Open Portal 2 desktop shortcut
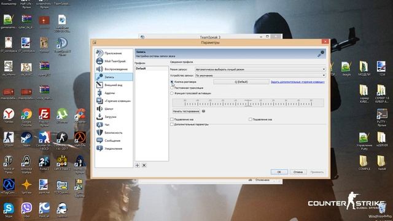This screenshot has width=393, height=221. (44, 163)
